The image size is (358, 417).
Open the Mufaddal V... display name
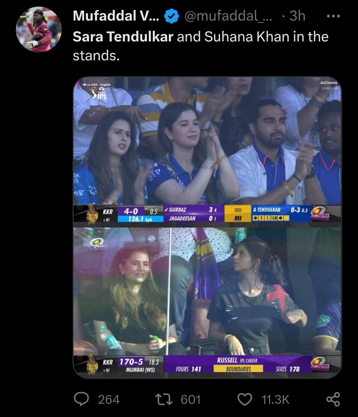[x=116, y=16]
